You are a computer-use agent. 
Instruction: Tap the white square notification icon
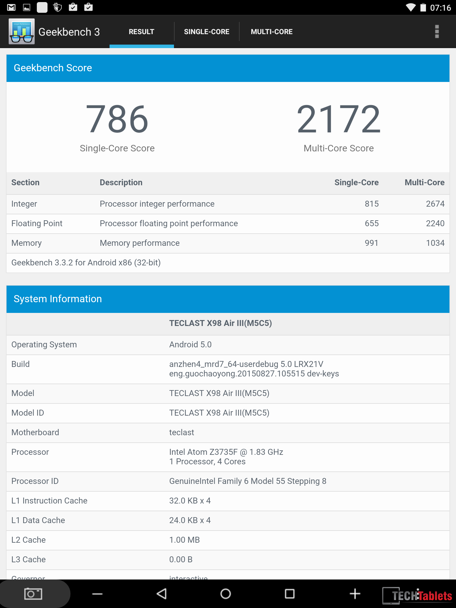click(x=42, y=7)
